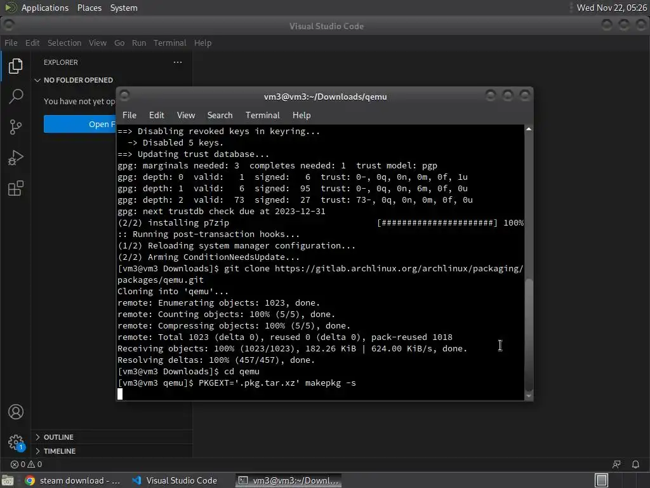Open the VS Code Help menu
650x488 pixels.
coord(202,43)
